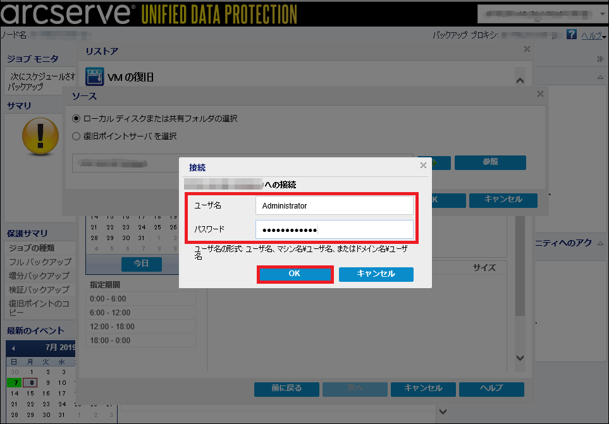Collapse the right panel double-chevron

click(600, 59)
